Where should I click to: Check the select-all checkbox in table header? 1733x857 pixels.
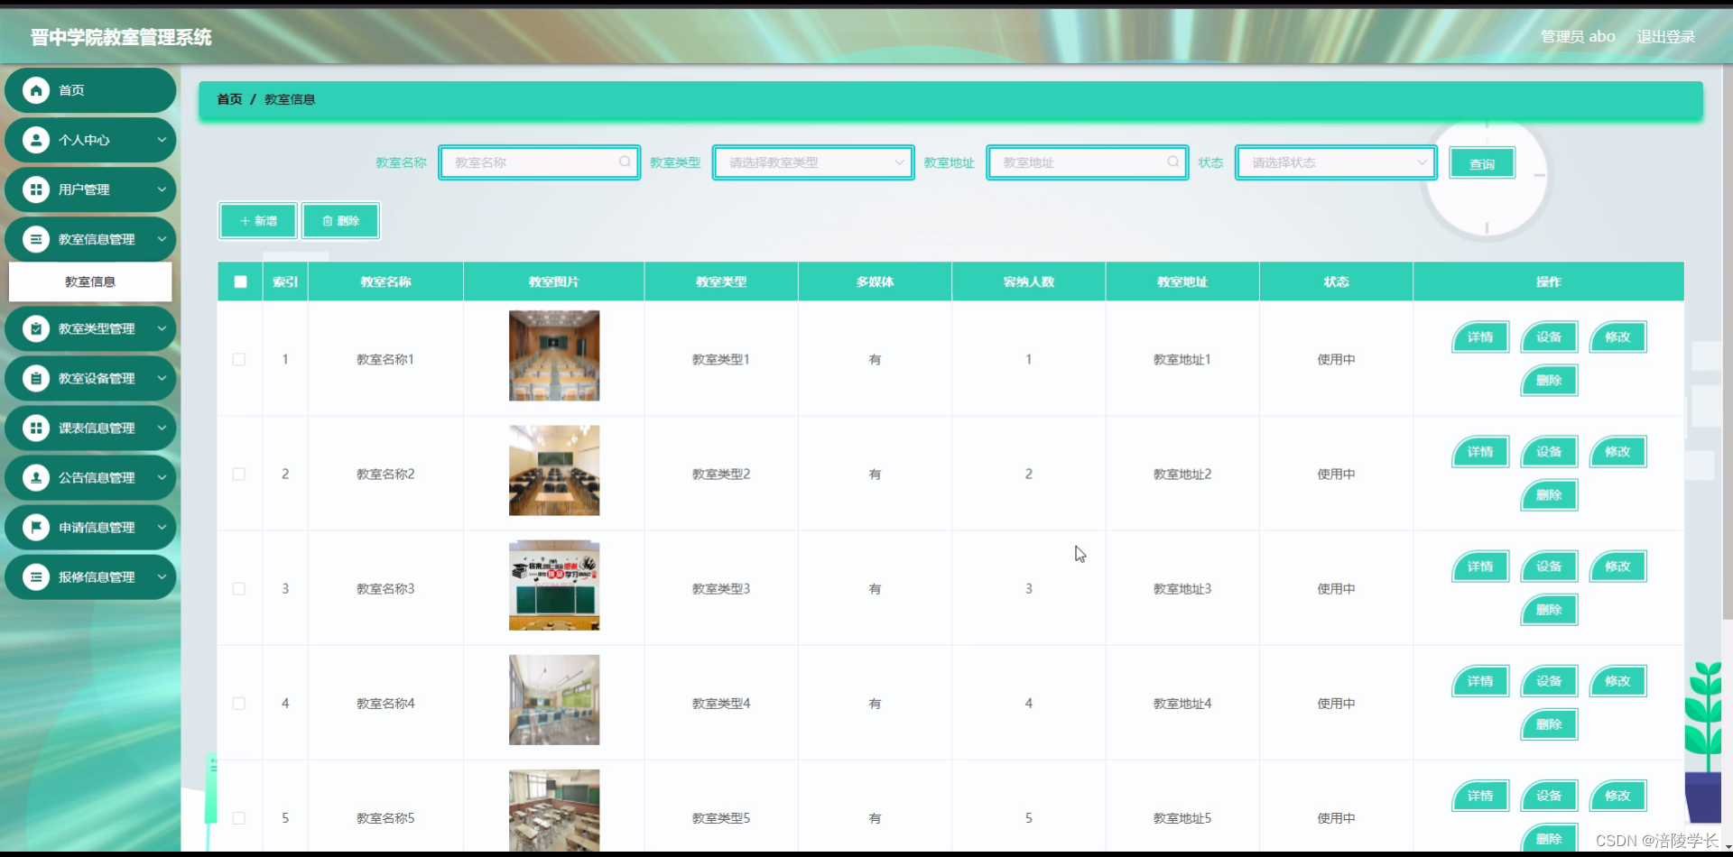point(239,281)
